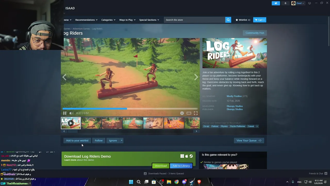Open the notifications bell icon
Viewport: 330px width, 186px height.
point(285,3)
